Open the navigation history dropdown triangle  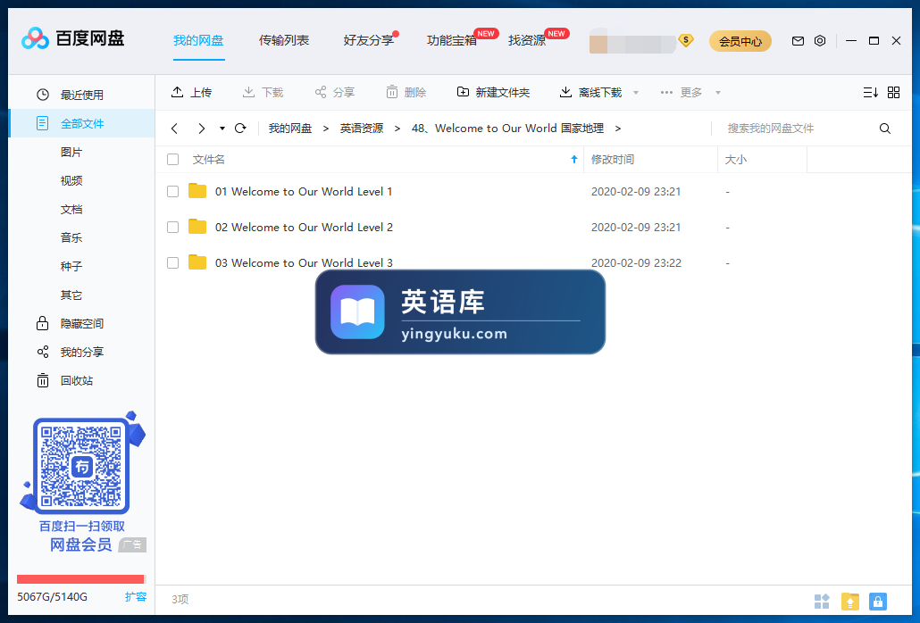coord(222,129)
